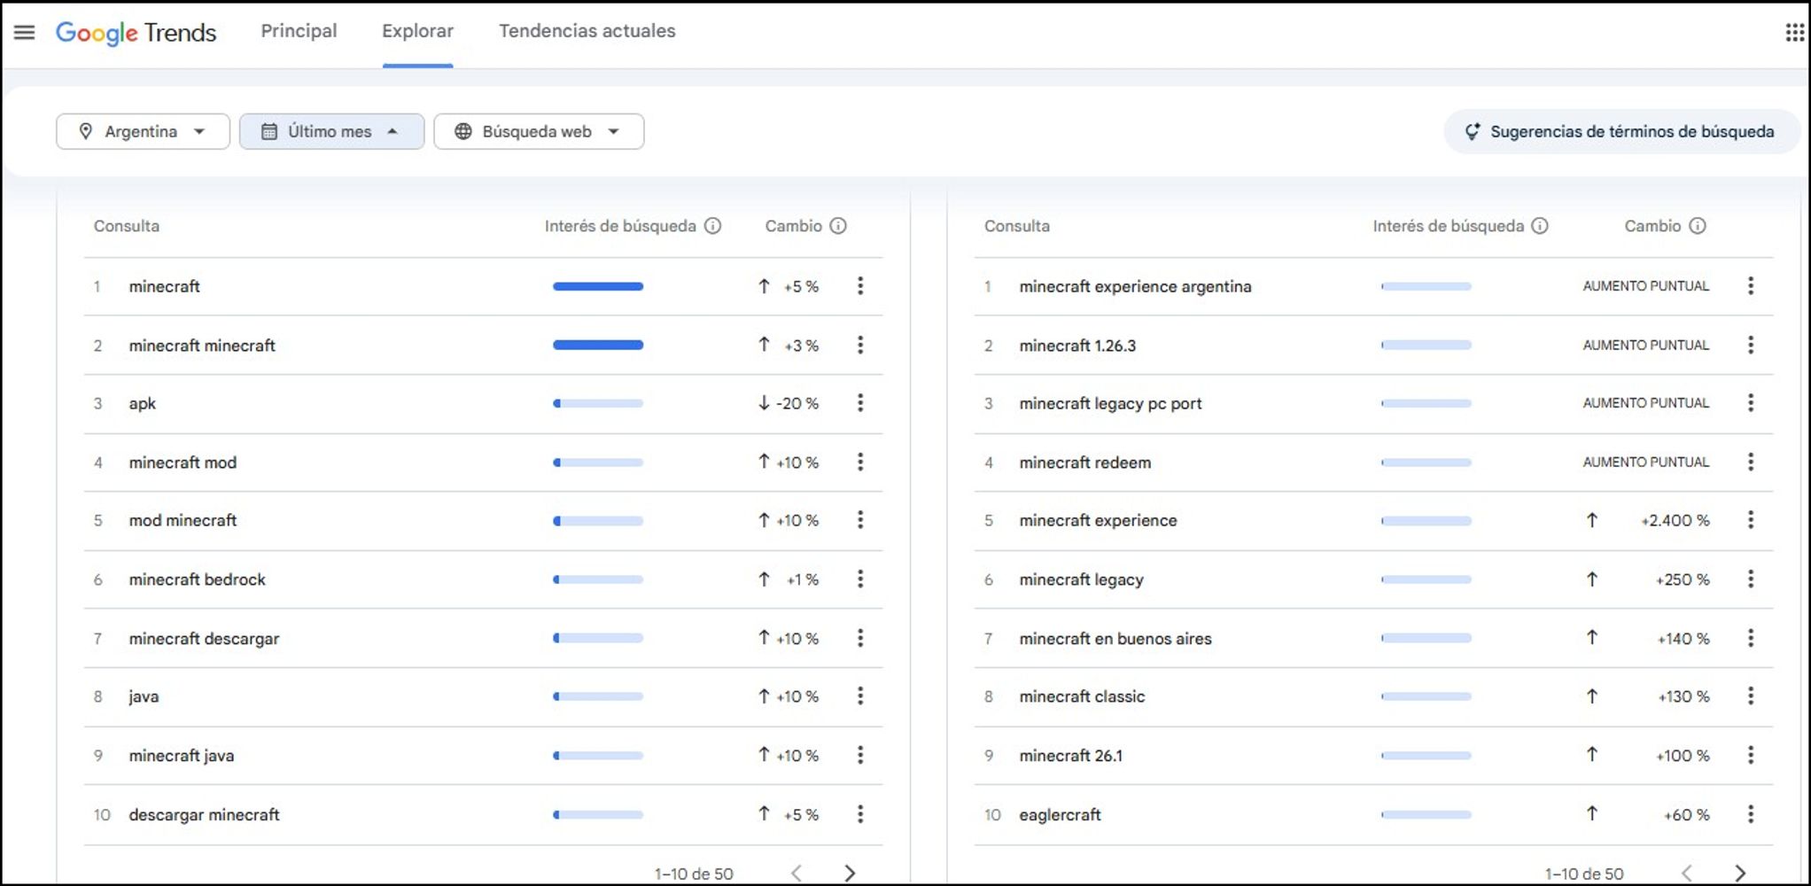Click the left Consulta column header
This screenshot has width=1811, height=886.
[127, 226]
